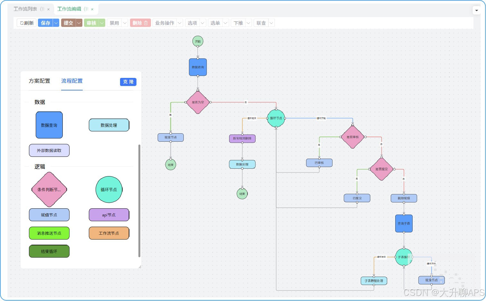
Task: Select the 是否为空 decision diamond
Action: (198, 102)
